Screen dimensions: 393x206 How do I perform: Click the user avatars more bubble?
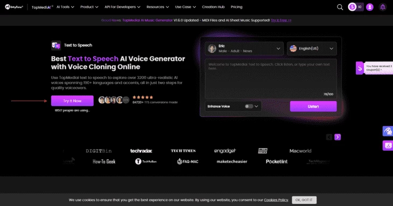coord(126,100)
